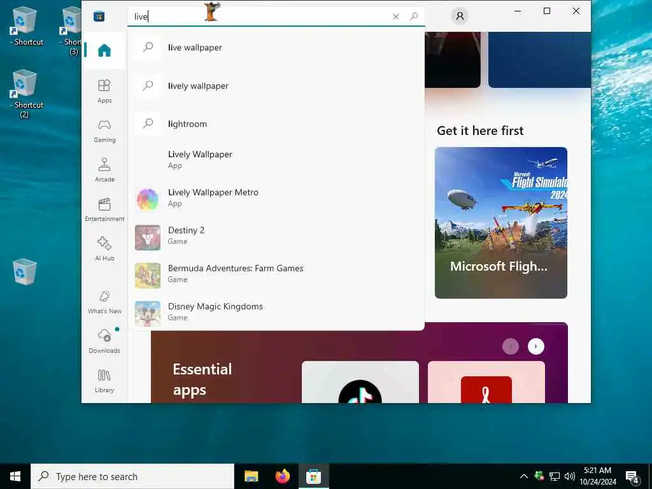Open the Microsoft Flight Simulator 2024 card
Viewport: 652px width, 489px height.
coord(501,222)
